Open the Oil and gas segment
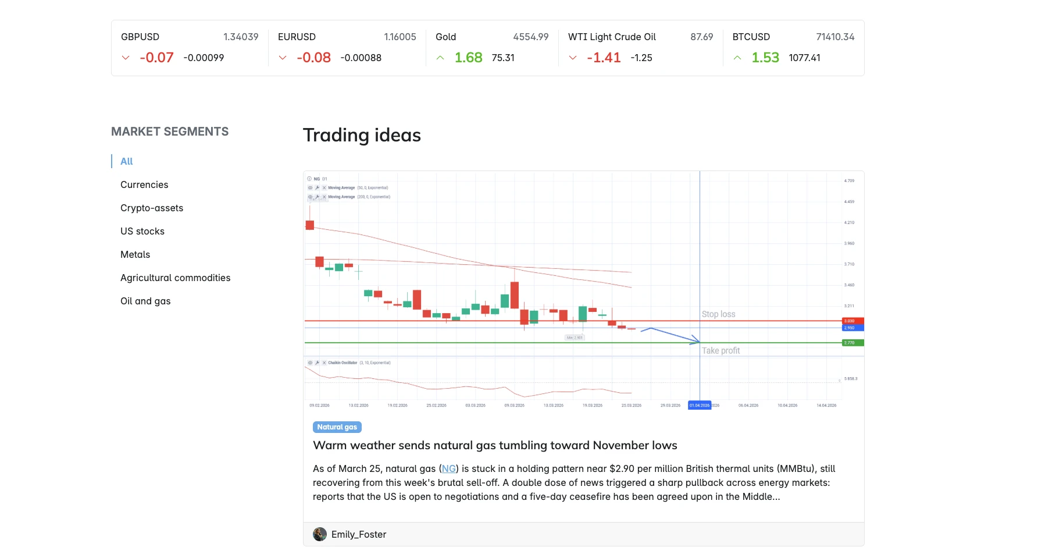The width and height of the screenshot is (1045, 554). tap(145, 301)
